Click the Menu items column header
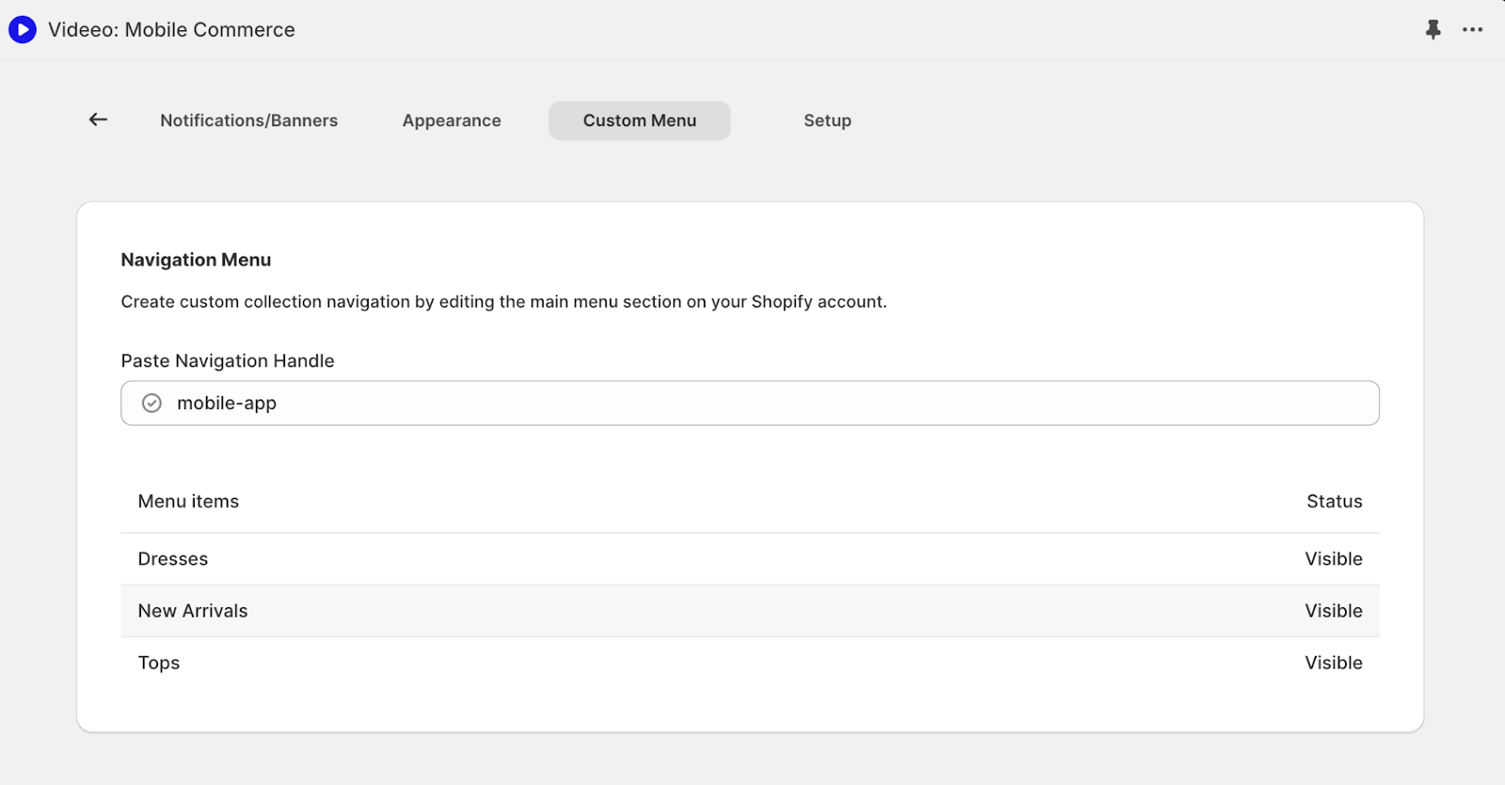The height and width of the screenshot is (785, 1505). coord(188,501)
